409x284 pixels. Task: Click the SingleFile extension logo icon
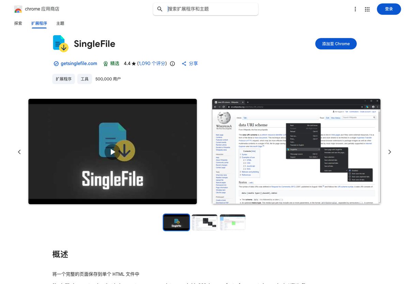click(x=61, y=44)
